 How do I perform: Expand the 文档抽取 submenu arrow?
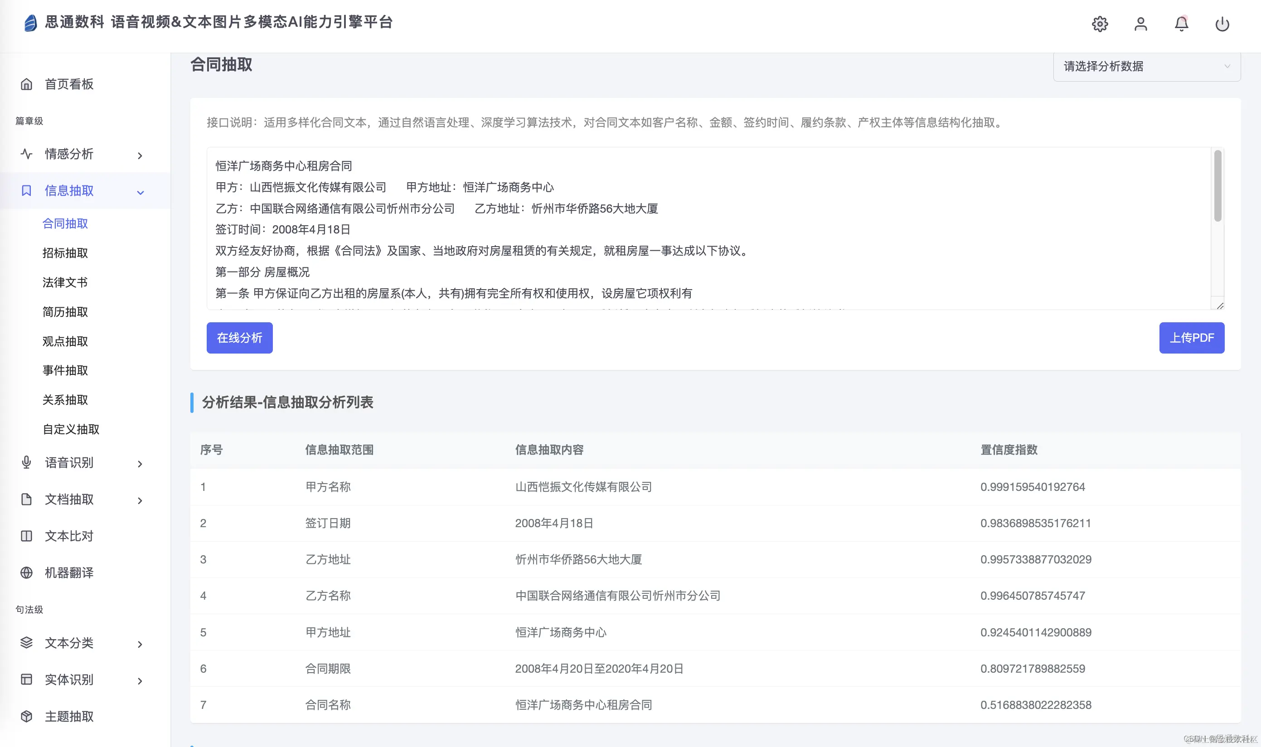140,500
